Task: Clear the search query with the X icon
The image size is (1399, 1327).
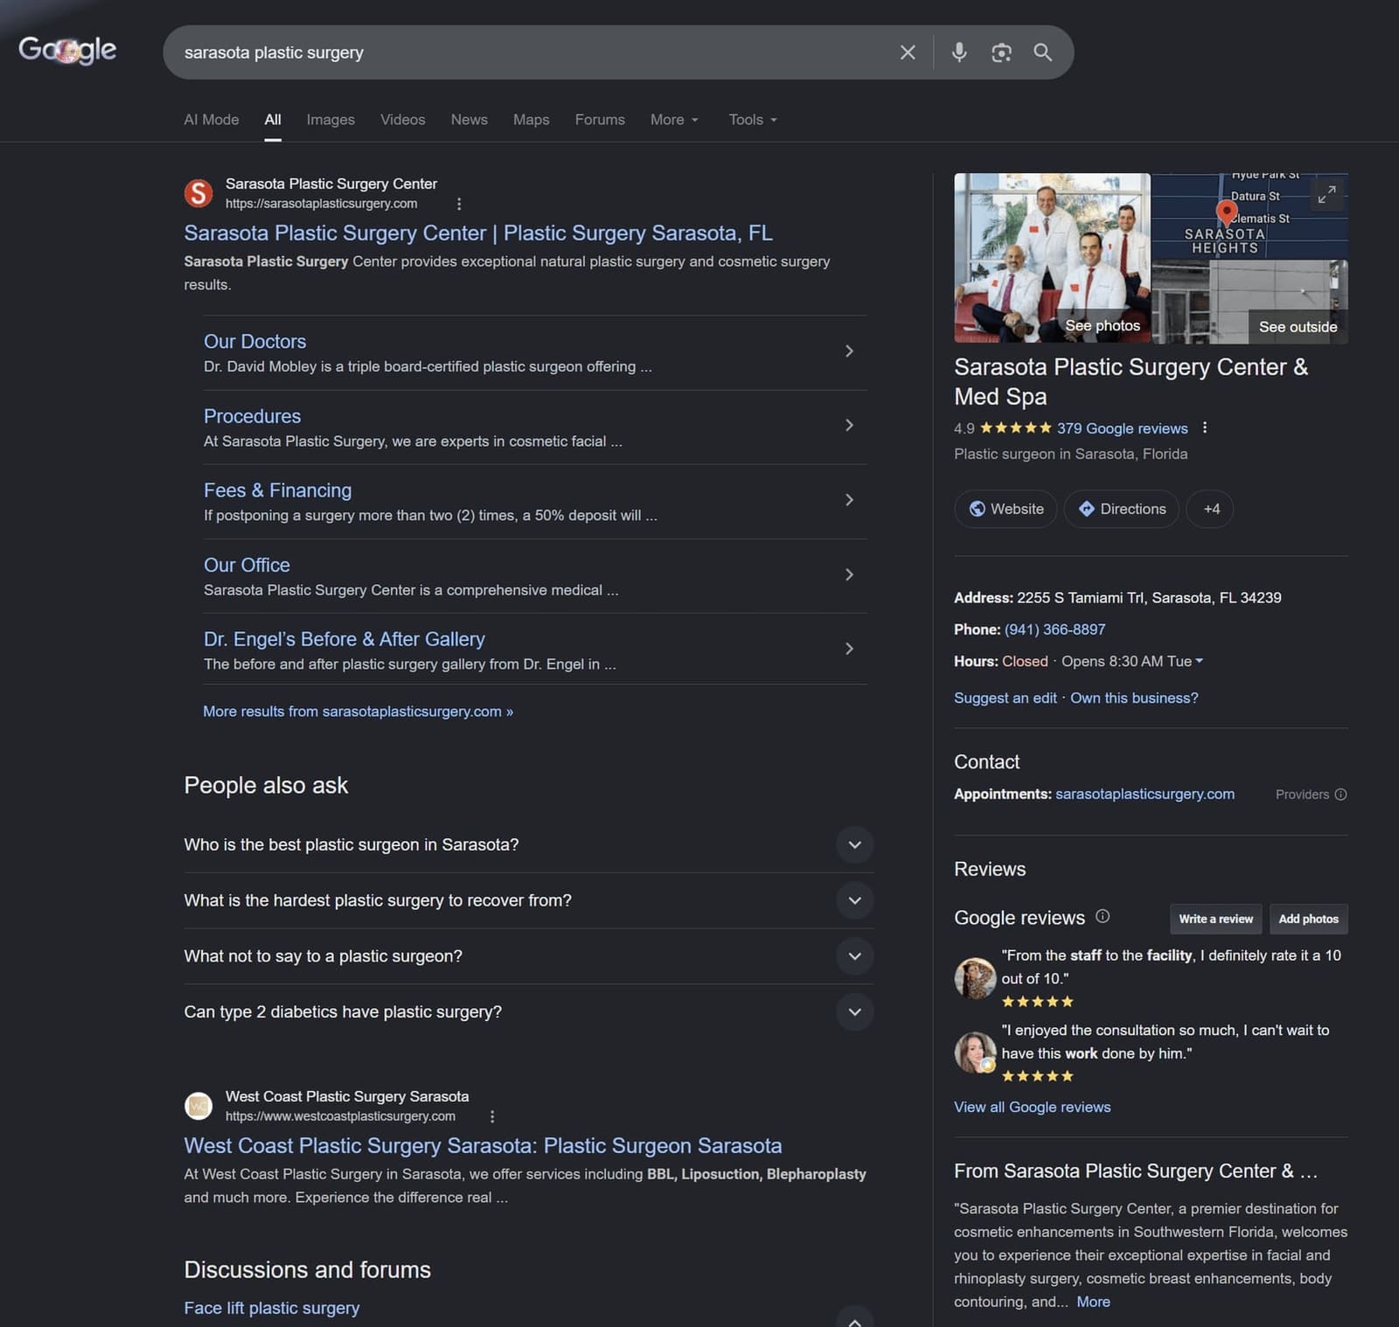Action: (908, 52)
